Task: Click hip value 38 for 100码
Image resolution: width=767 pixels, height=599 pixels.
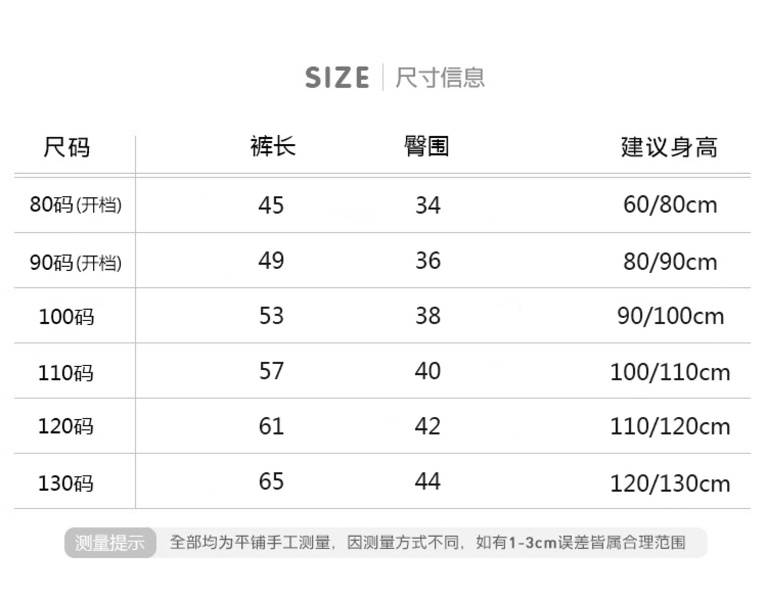Action: coord(428,316)
